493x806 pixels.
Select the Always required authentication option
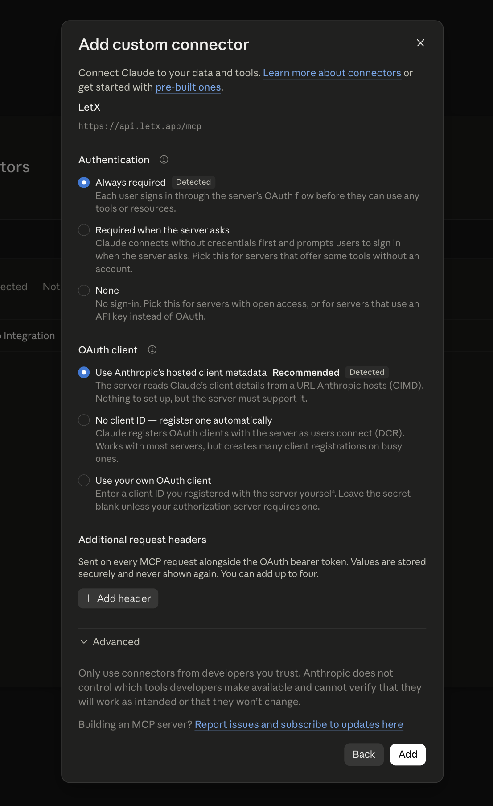tap(84, 183)
